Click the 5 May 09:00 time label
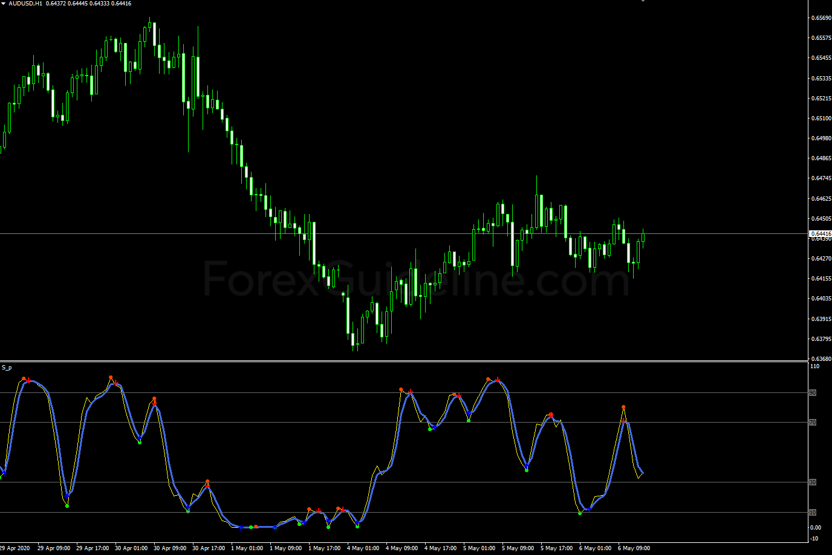The height and width of the screenshot is (555, 832). point(518,548)
